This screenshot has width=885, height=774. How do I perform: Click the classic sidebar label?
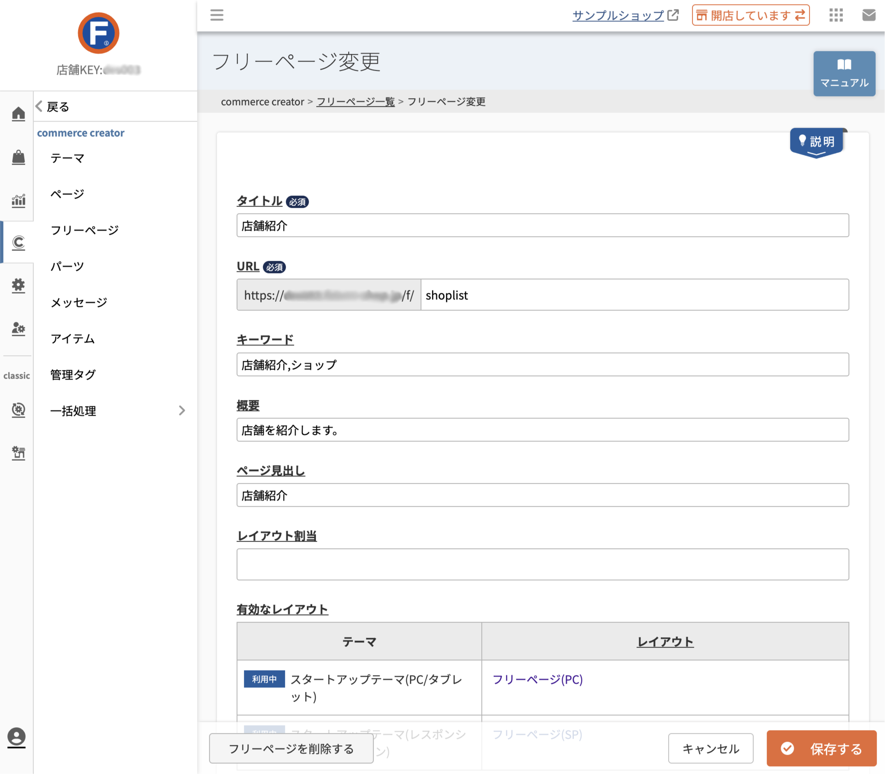[17, 376]
